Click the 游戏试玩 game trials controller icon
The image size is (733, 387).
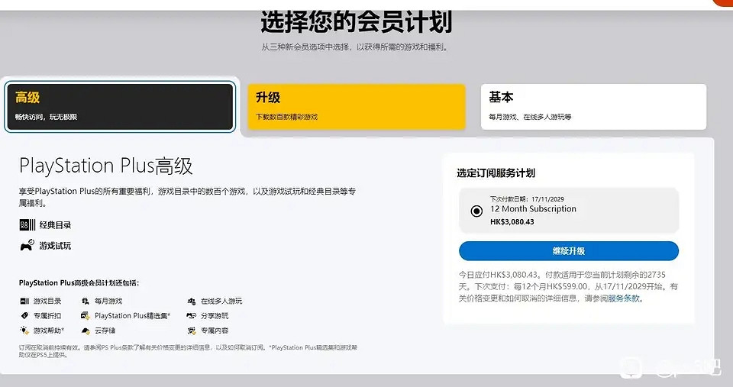pyautogui.click(x=27, y=245)
